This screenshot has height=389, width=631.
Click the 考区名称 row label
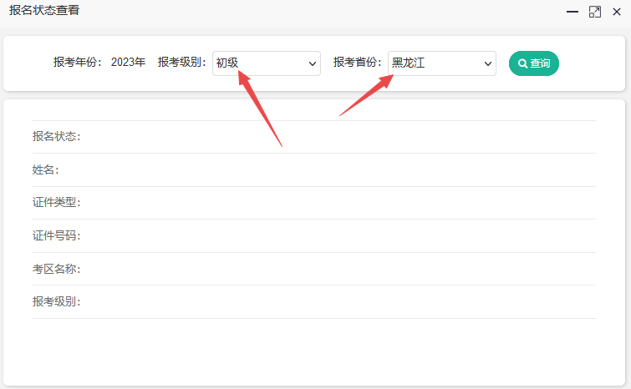pos(57,269)
